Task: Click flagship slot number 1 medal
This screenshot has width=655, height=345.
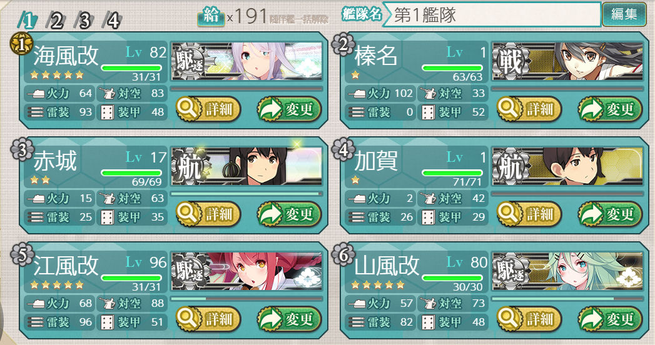Action: (x=21, y=44)
